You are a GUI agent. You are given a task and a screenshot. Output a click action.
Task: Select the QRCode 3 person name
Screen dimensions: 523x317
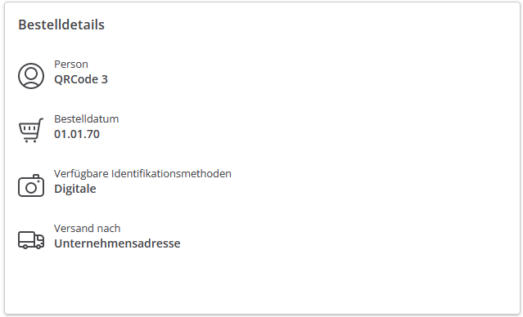[81, 79]
